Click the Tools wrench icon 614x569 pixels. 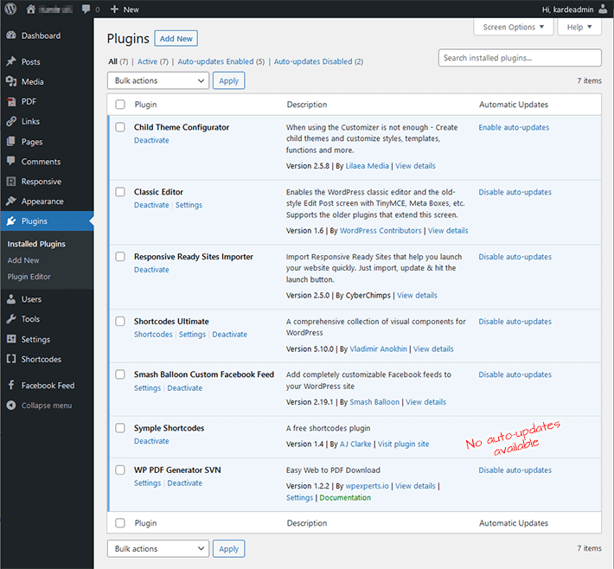(x=11, y=319)
